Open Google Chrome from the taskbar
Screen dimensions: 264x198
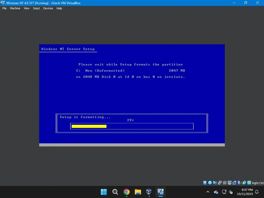(x=126, y=192)
